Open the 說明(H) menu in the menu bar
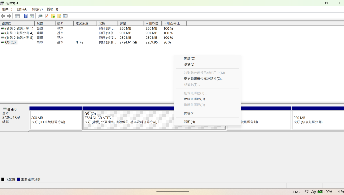Image resolution: width=344 pixels, height=195 pixels. click(53, 9)
